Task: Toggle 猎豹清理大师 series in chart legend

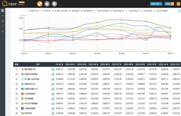Action: coord(87,11)
